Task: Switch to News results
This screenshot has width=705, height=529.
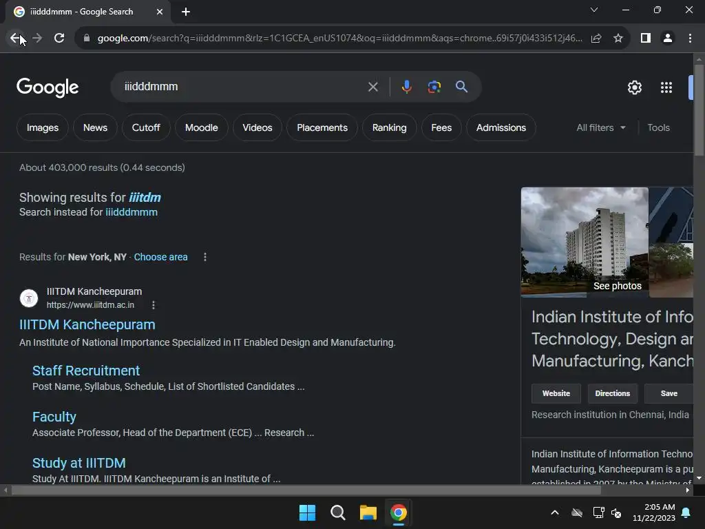Action: (95, 127)
